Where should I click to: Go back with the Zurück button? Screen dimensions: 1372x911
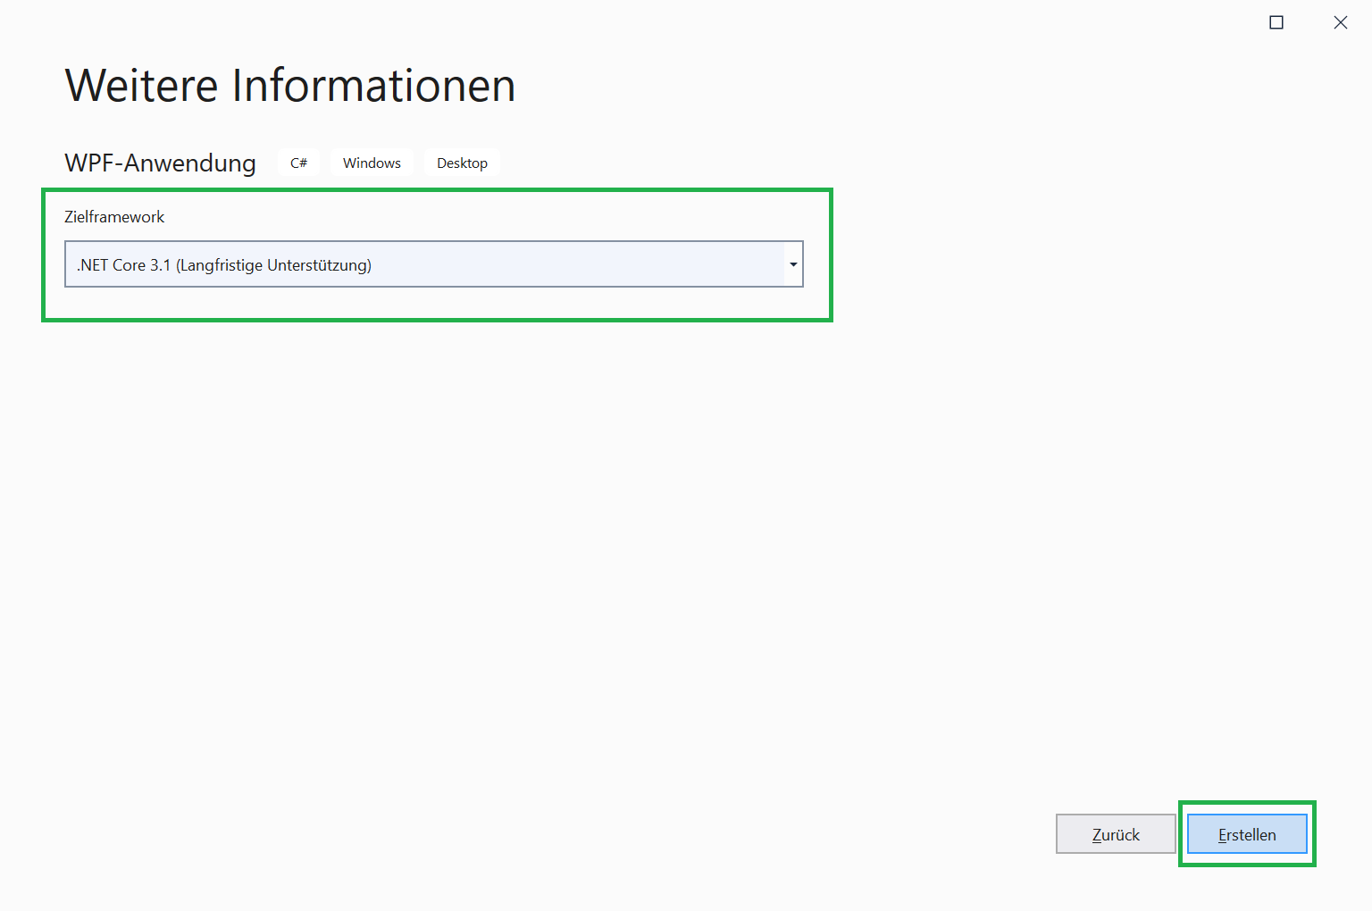(x=1116, y=834)
